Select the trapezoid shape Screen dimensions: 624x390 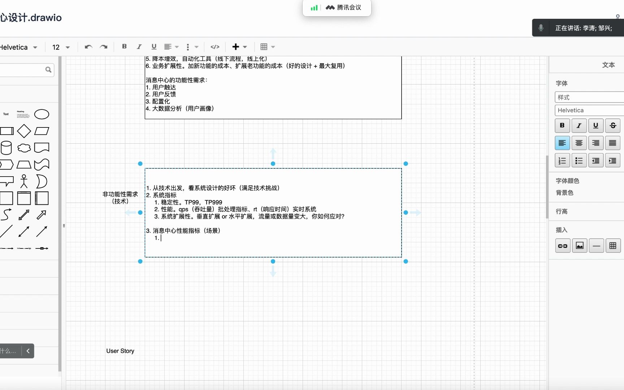(x=24, y=165)
